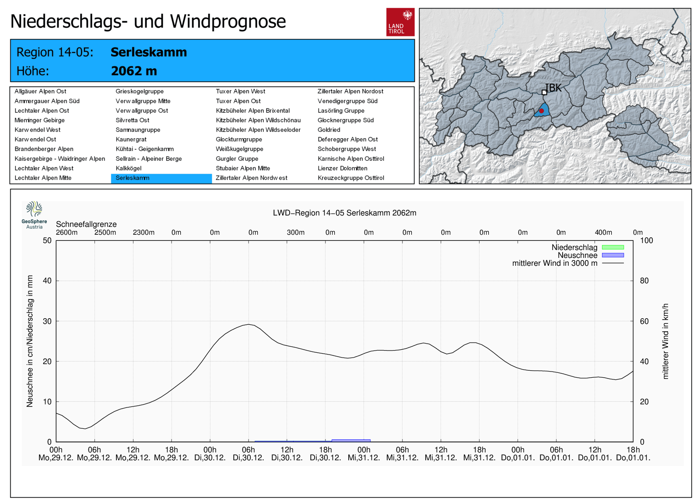This screenshot has width=700, height=504.
Task: Select Lechtaler Alpen Mitte
Action: tap(43, 178)
